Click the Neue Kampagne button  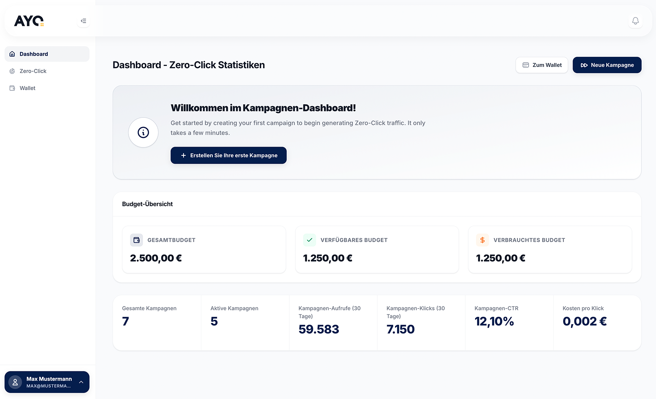click(x=607, y=65)
